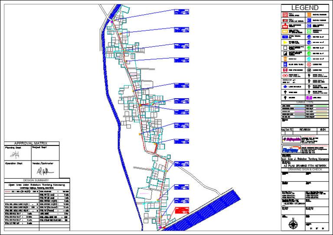The height and width of the screenshot is (235, 333).
Task: Click the Operation Dept label
Action: pyautogui.click(x=14, y=164)
